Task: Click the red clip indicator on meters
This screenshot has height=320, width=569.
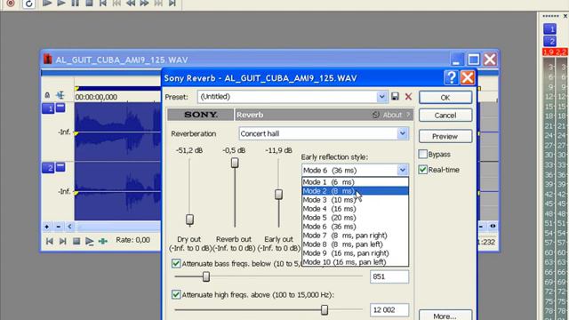Action: 555,52
